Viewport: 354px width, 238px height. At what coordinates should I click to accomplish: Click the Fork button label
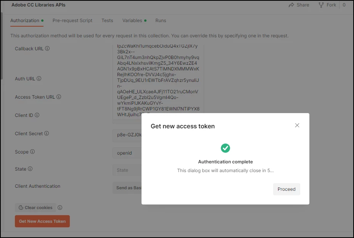331,5
